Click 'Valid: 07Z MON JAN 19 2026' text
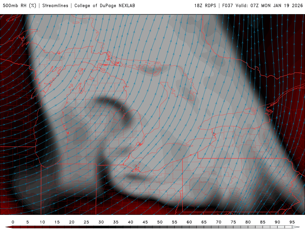 (x=269, y=6)
